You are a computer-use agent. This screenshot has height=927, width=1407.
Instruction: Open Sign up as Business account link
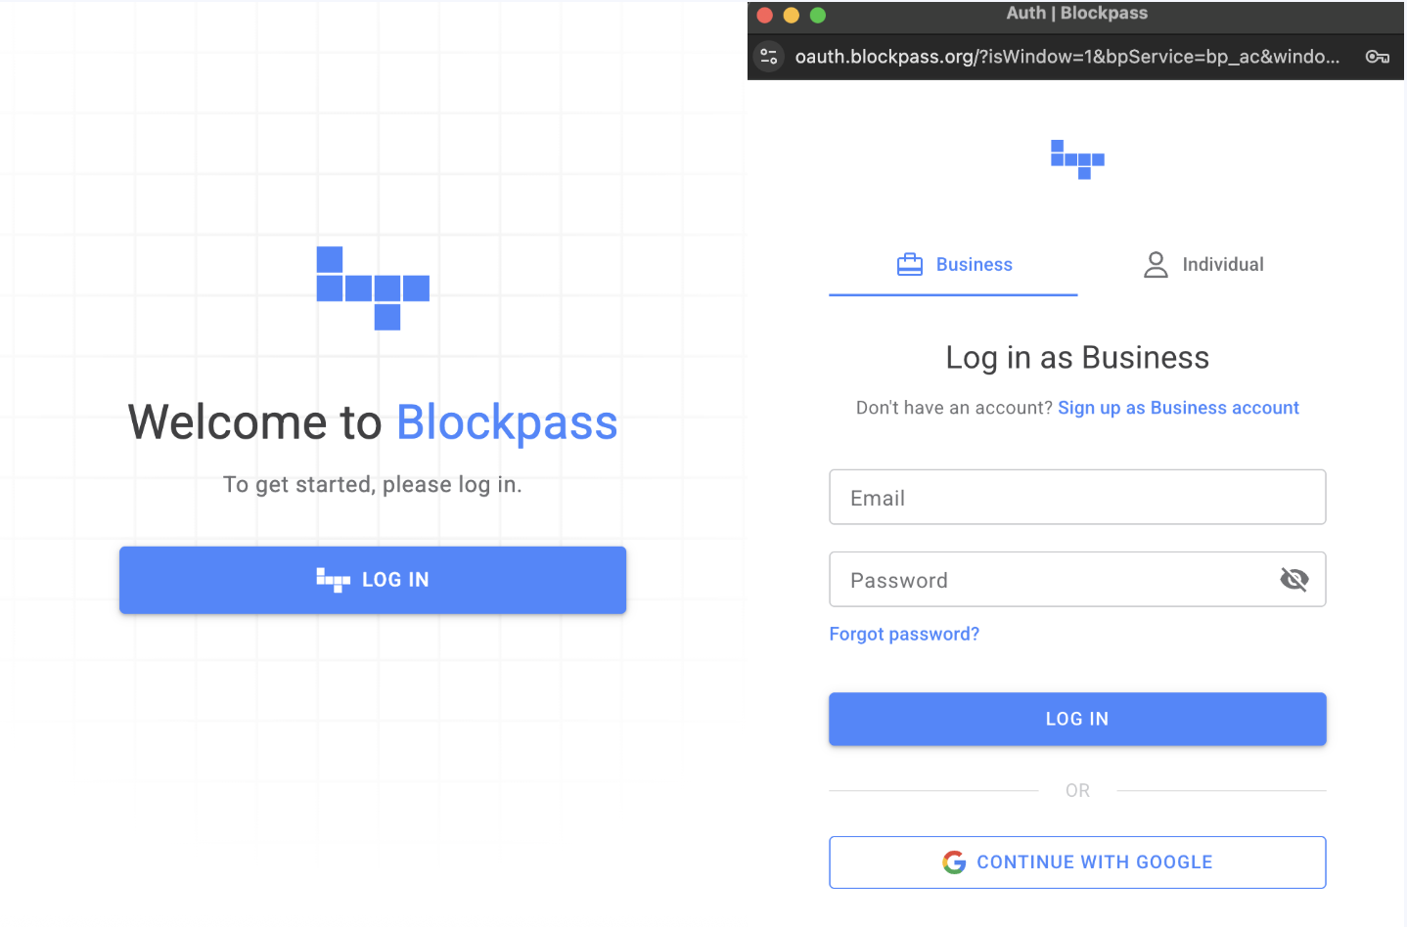(1178, 408)
